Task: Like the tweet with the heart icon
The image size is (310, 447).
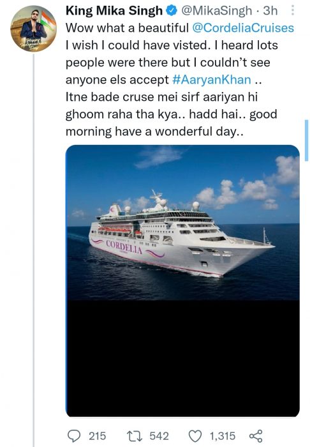Action: coord(195,436)
